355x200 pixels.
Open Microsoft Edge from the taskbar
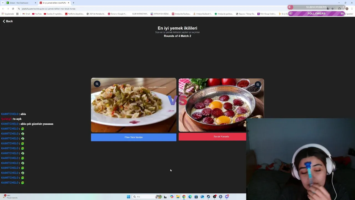click(190, 197)
